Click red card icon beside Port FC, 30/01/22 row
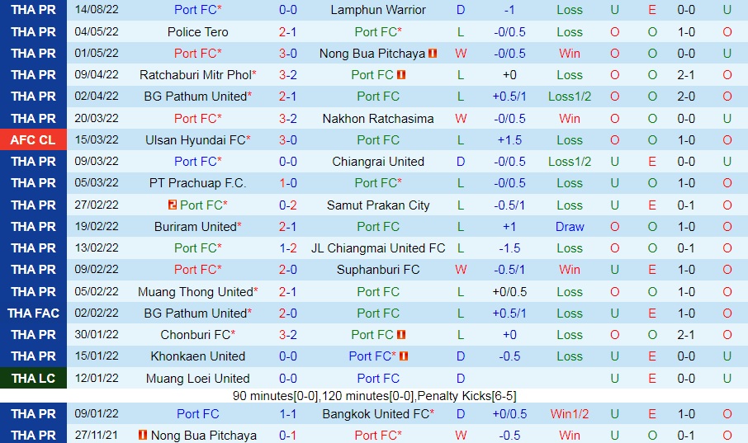748x443 pixels. pos(402,335)
